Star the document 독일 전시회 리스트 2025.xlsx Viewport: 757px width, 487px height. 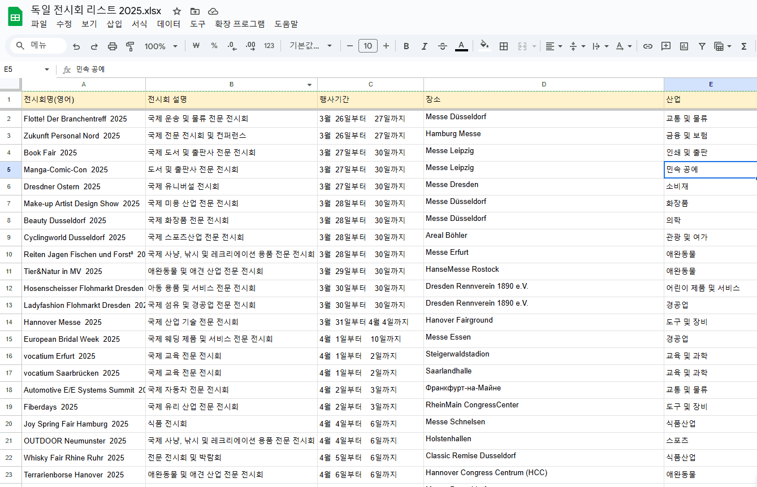click(x=177, y=11)
